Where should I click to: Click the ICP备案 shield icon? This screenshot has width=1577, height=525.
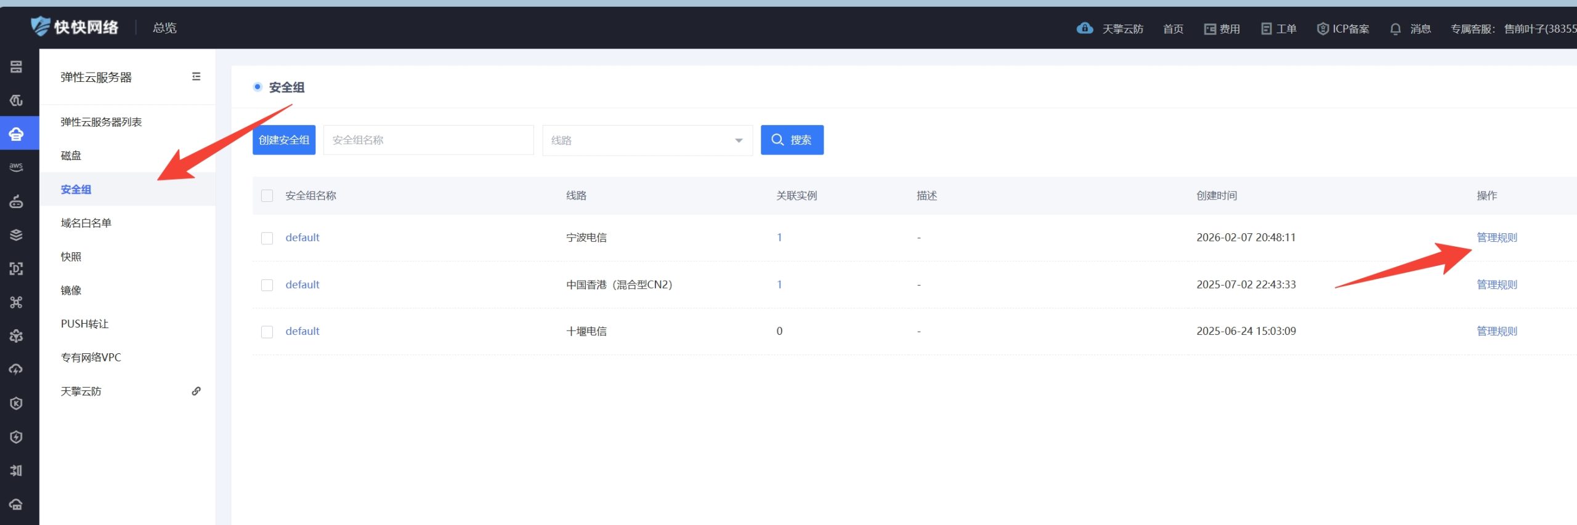click(x=1322, y=29)
